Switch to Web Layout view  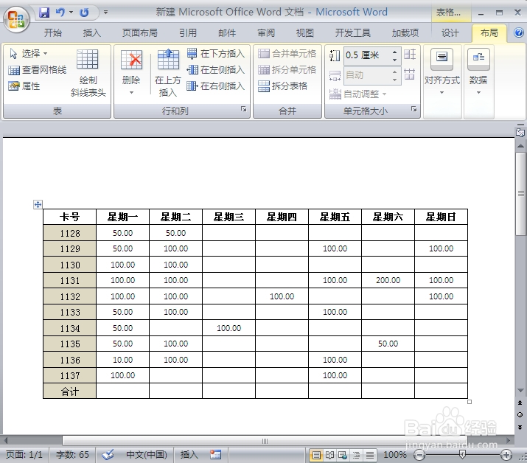pyautogui.click(x=343, y=456)
